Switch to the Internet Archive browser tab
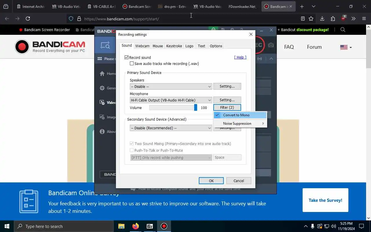The image size is (371, 232). pyautogui.click(x=30, y=6)
